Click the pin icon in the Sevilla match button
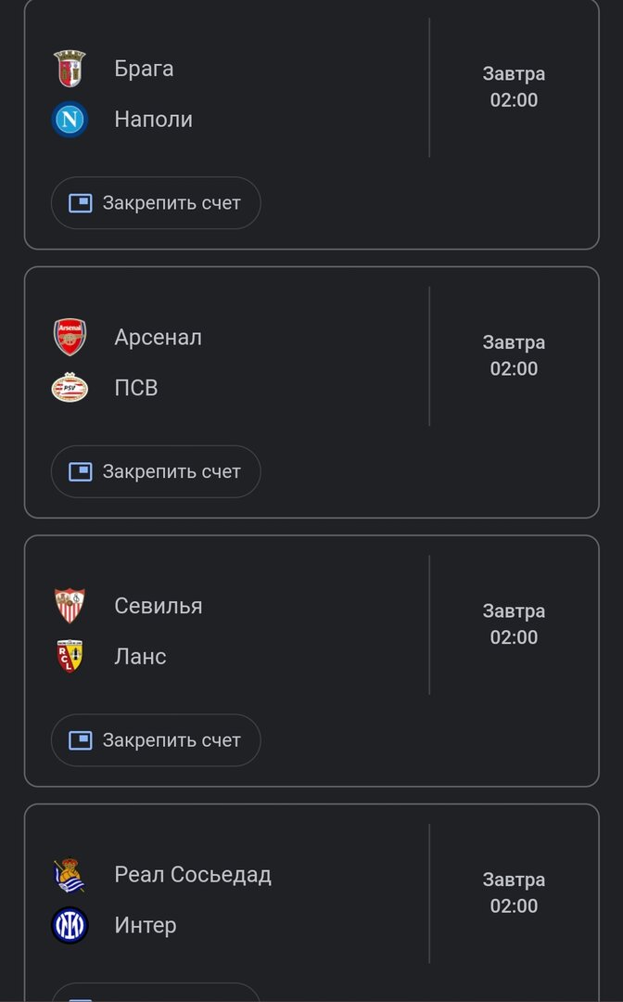 83,739
